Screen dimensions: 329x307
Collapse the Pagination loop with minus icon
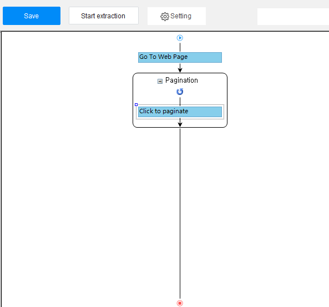pyautogui.click(x=160, y=81)
